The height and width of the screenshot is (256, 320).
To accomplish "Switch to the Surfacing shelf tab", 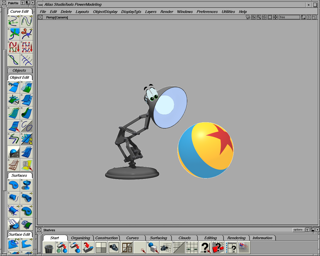I will point(158,238).
